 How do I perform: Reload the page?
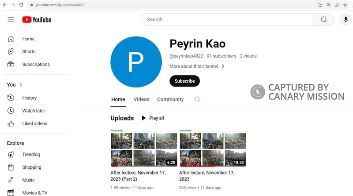[x=21, y=5]
